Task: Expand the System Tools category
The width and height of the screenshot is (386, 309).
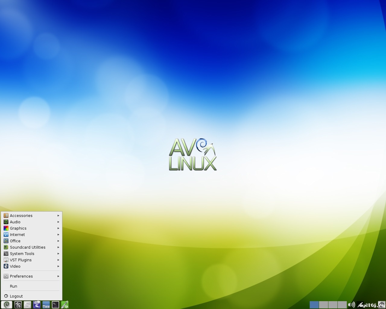Action: coord(31,253)
